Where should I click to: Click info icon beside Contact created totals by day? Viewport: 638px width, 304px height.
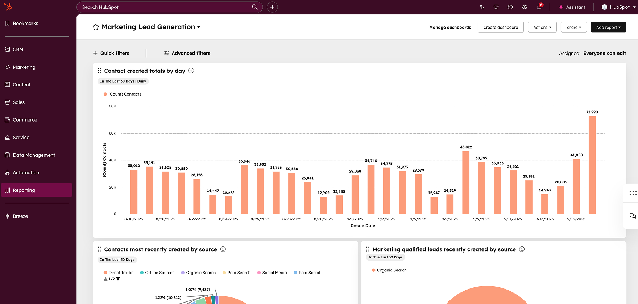click(x=191, y=71)
